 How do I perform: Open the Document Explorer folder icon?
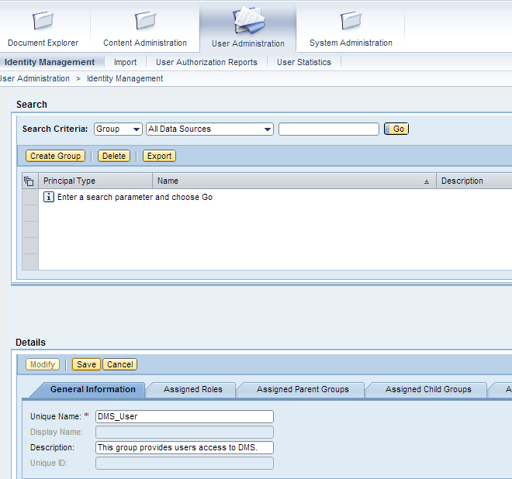click(x=43, y=20)
